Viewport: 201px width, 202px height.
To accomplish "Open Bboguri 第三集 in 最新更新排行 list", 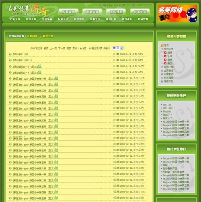I will 176,129.
